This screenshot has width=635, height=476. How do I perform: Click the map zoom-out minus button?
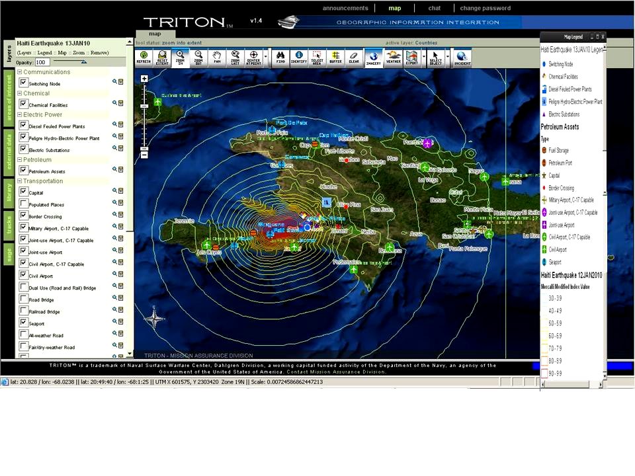click(144, 155)
